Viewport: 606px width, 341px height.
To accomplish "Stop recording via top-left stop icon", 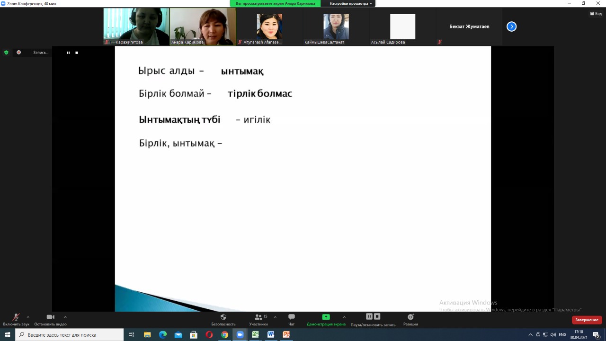I will [x=77, y=53].
